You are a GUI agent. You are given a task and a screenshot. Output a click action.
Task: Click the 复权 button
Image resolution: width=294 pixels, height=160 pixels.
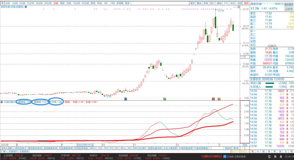[192, 3]
